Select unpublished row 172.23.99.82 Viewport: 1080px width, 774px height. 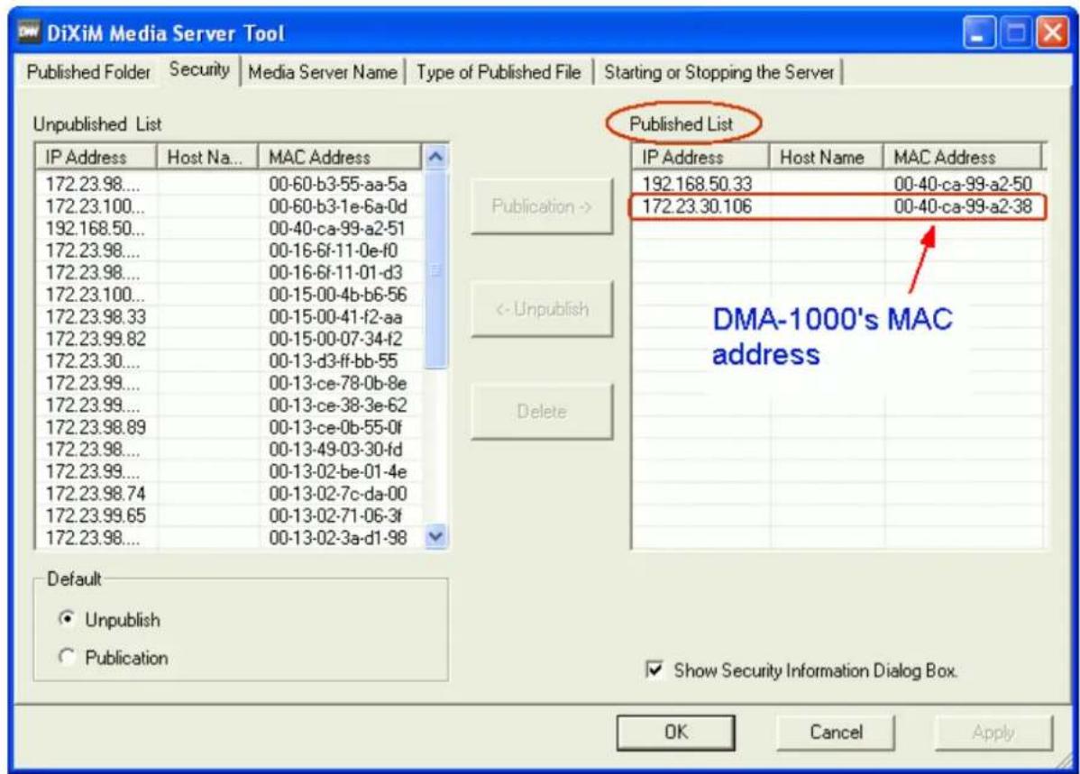click(229, 338)
